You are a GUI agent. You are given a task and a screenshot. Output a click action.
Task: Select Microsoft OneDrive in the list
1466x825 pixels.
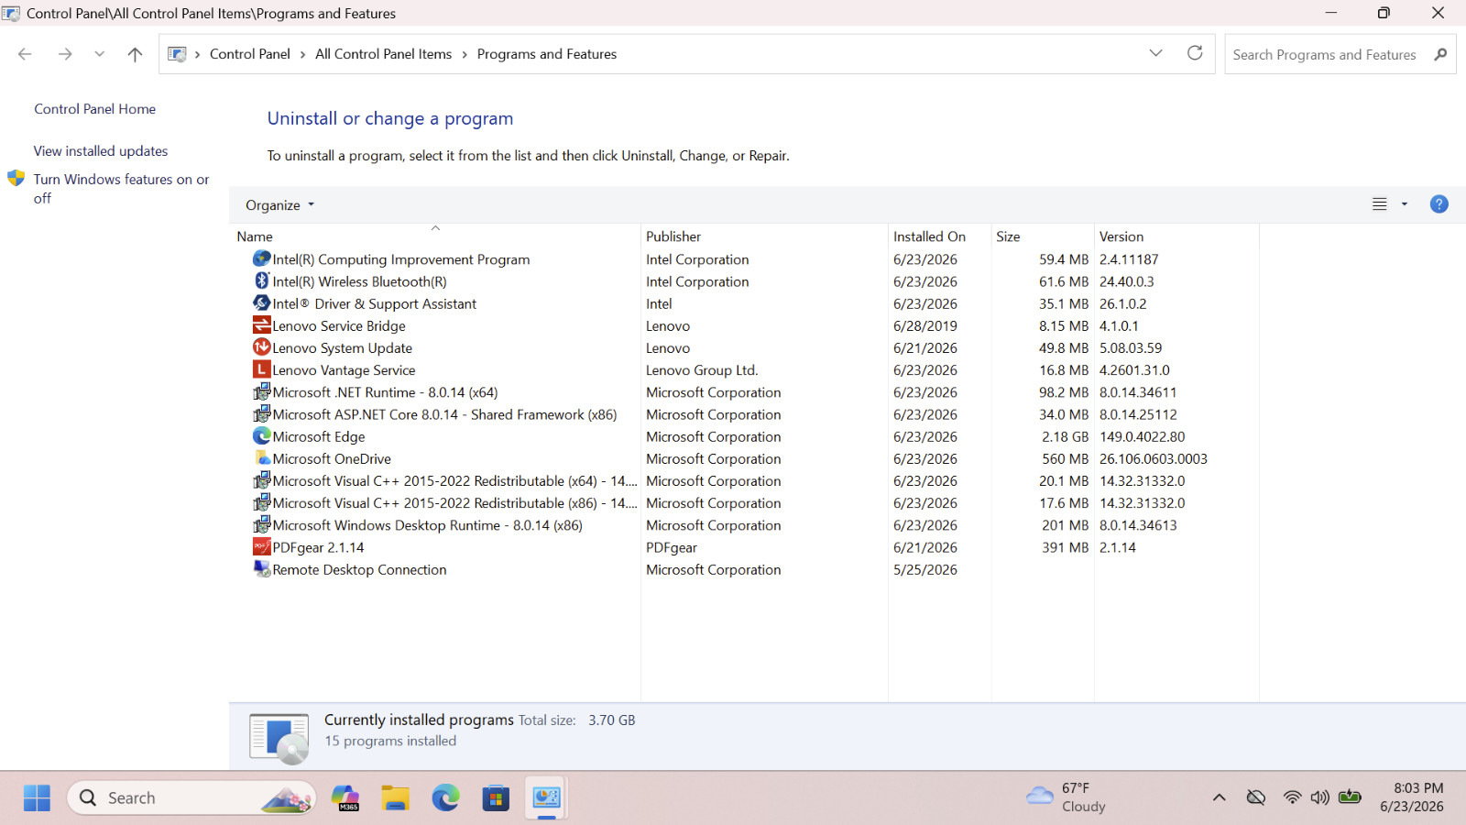746,458
